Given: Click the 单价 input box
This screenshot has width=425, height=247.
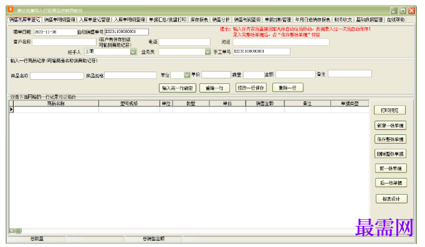Looking at the screenshot, I should click(x=216, y=75).
